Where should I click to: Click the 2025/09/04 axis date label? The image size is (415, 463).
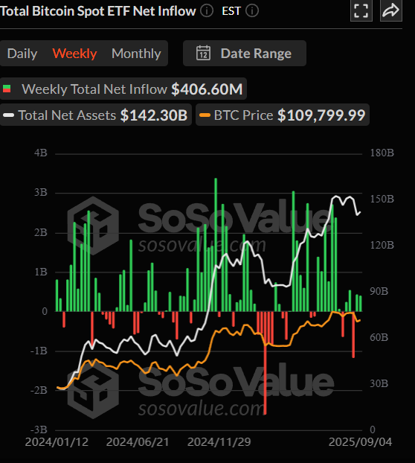[x=360, y=442]
